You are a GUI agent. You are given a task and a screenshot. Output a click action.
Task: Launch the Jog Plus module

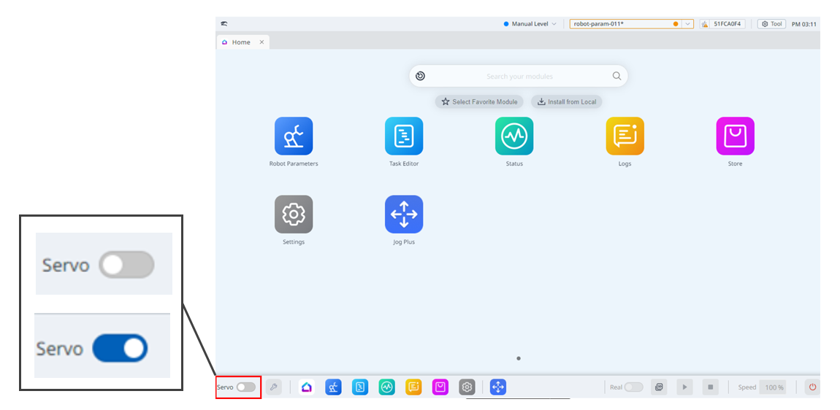pos(404,214)
